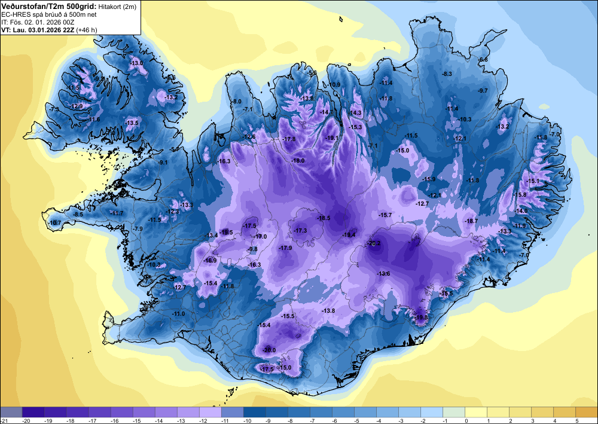Click the -15.7 temperature value
The image size is (598, 424).
pyautogui.click(x=385, y=215)
